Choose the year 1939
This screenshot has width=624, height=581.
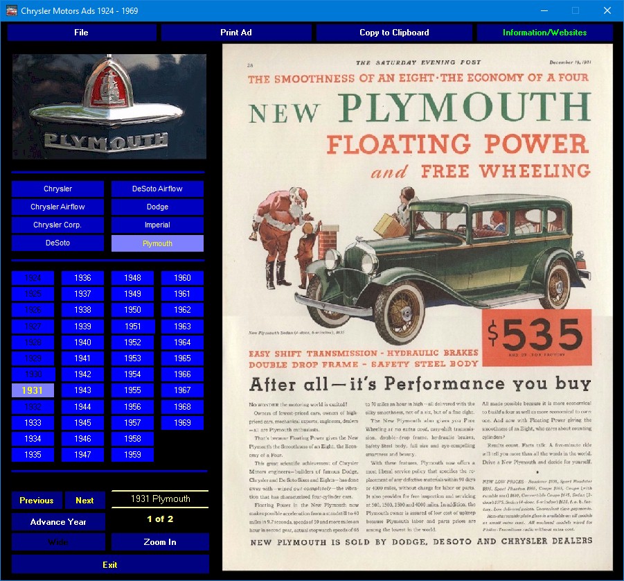83,327
